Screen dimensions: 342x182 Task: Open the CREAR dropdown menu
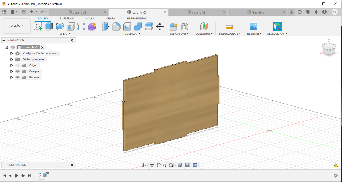tap(65, 34)
